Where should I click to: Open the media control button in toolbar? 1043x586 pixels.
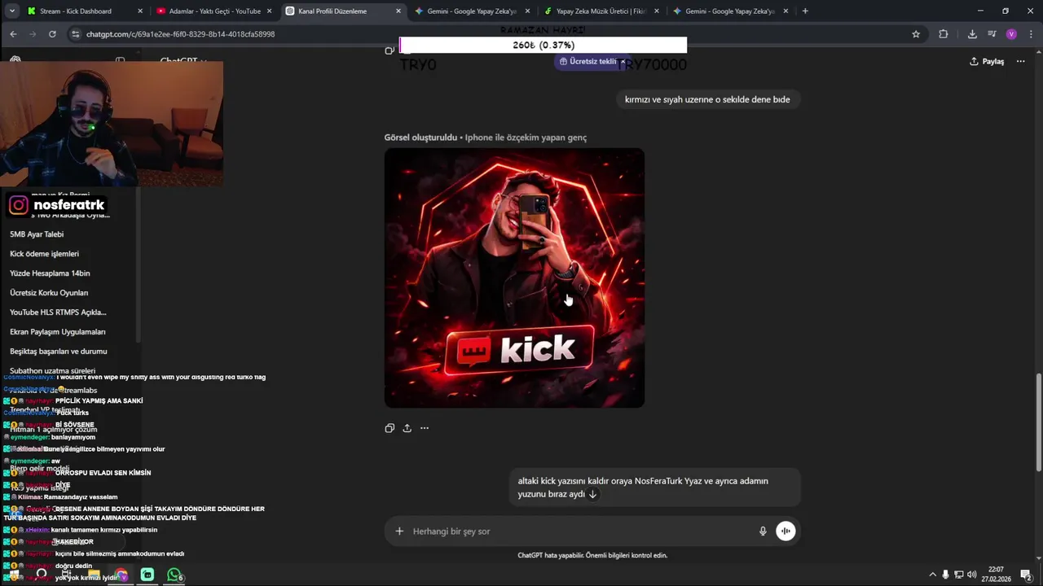tap(992, 34)
